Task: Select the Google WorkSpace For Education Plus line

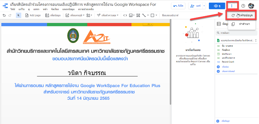Action: [x=87, y=86]
